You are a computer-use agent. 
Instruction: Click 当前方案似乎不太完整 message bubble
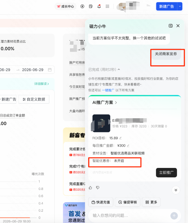(129, 38)
